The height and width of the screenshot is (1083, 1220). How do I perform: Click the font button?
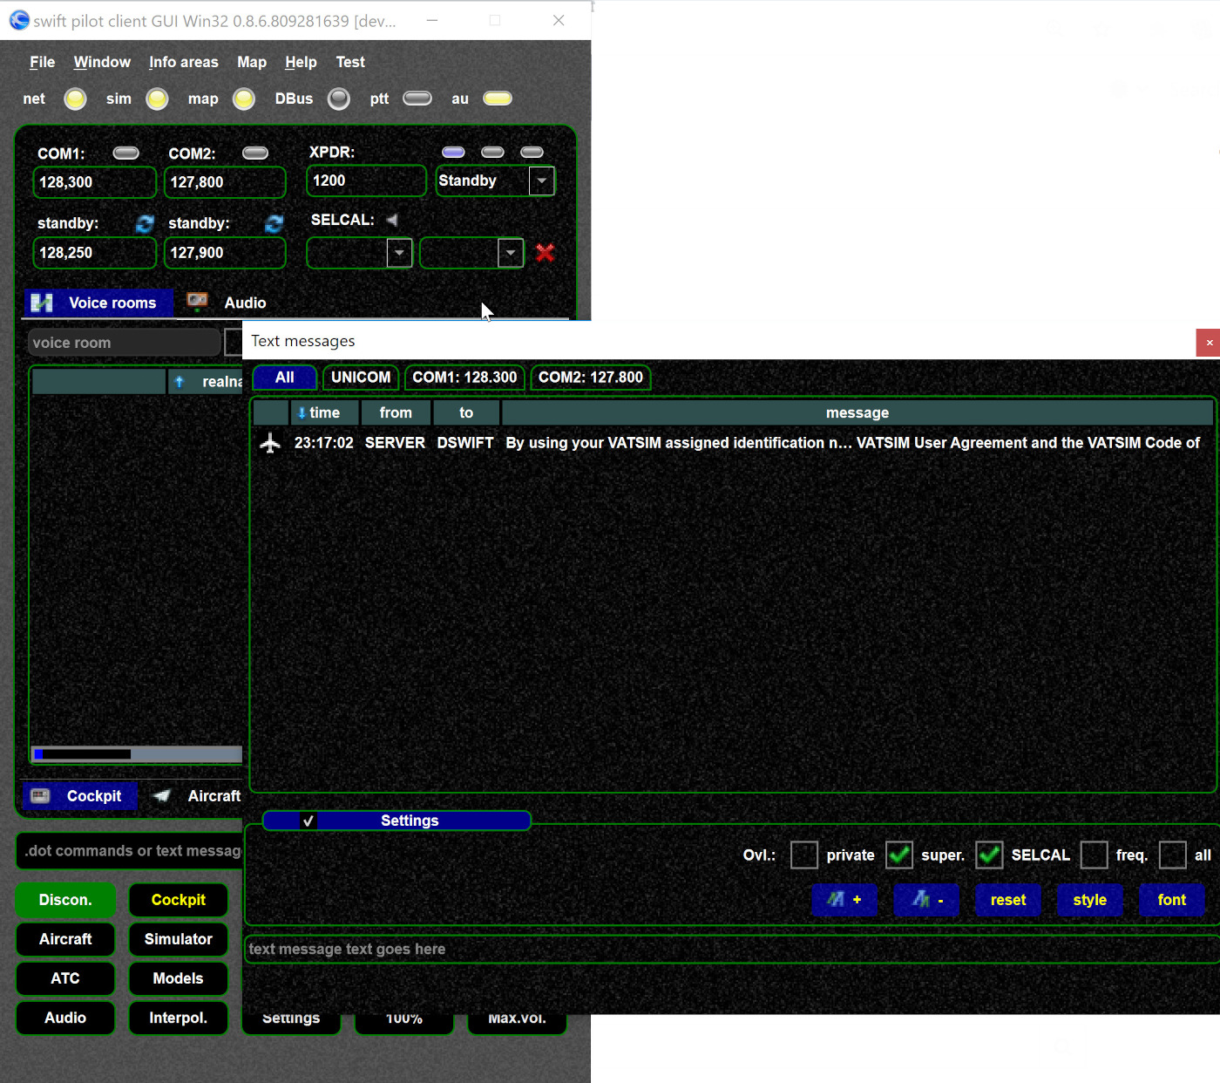(1172, 900)
